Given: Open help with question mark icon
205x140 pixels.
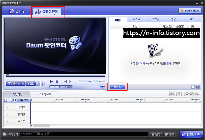Looking at the screenshot, I should coord(43,84).
